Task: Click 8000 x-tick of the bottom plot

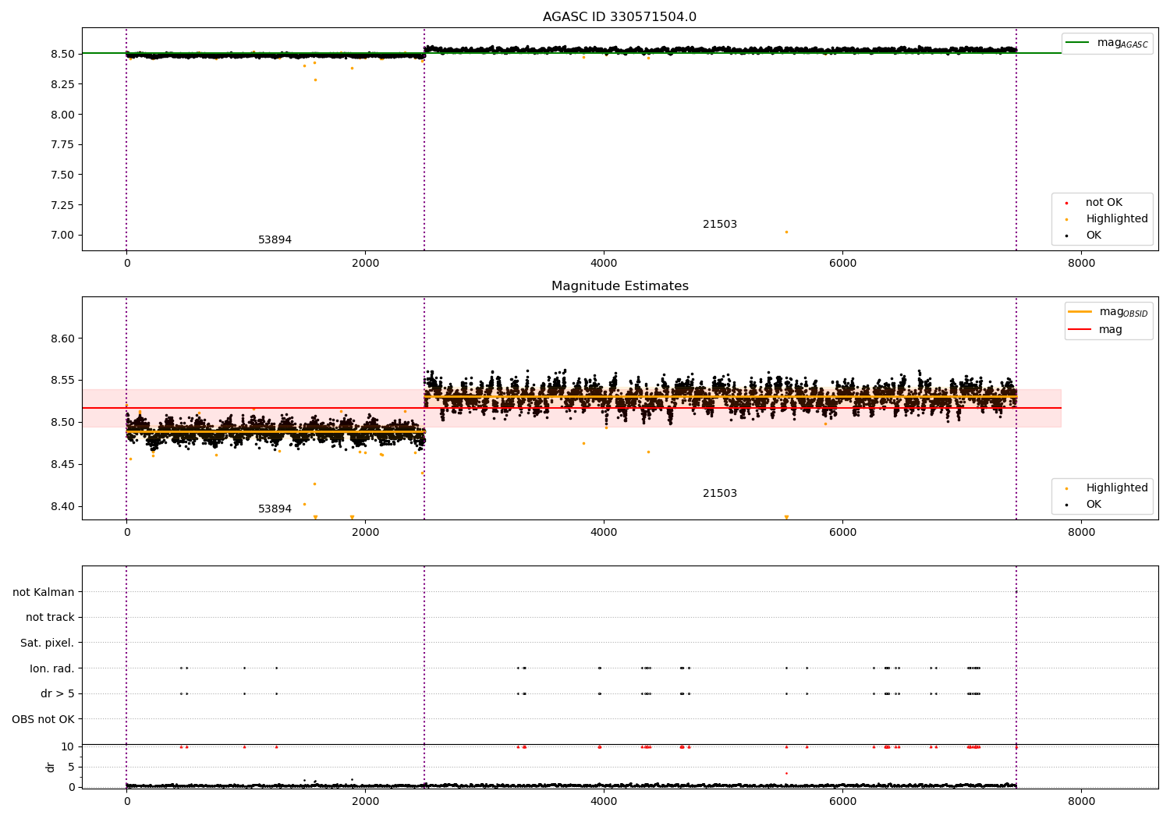Action: (x=1081, y=801)
